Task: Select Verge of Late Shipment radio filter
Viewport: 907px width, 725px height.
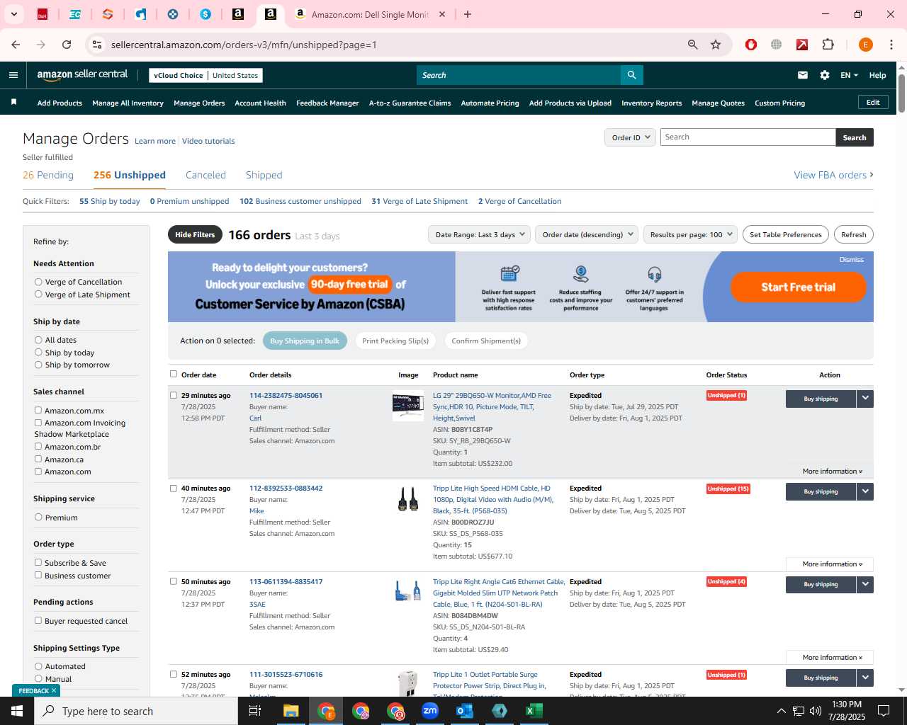Action: (38, 295)
